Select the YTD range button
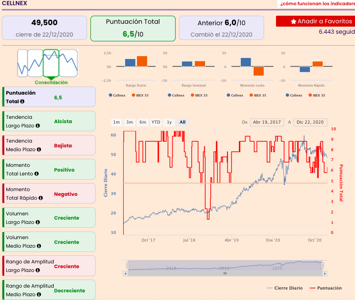The height and width of the screenshot is (300, 355). click(156, 122)
